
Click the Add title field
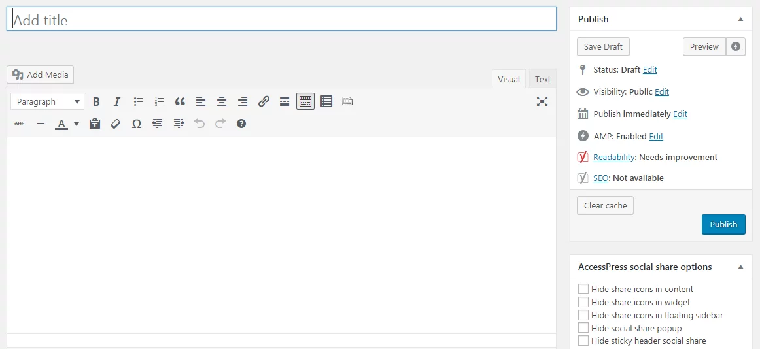pos(281,20)
